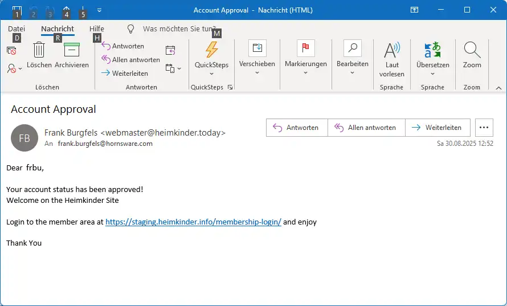The image size is (507, 306).
Task: Click Allen antworten in message header
Action: pos(366,128)
